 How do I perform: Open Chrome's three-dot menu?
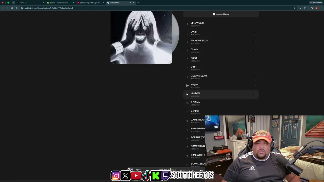tap(321, 8)
